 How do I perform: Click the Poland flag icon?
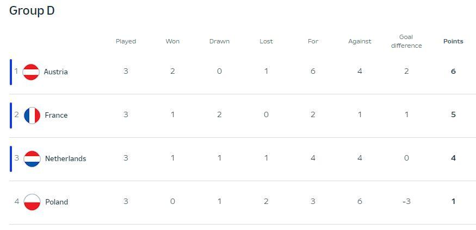[32, 202]
